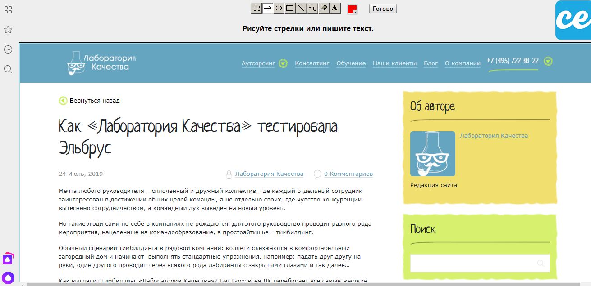The image size is (591, 286).
Task: Click the article title about Эльбрус
Action: (198, 137)
